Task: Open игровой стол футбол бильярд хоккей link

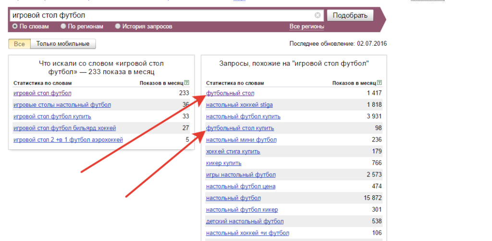Action: (x=64, y=128)
